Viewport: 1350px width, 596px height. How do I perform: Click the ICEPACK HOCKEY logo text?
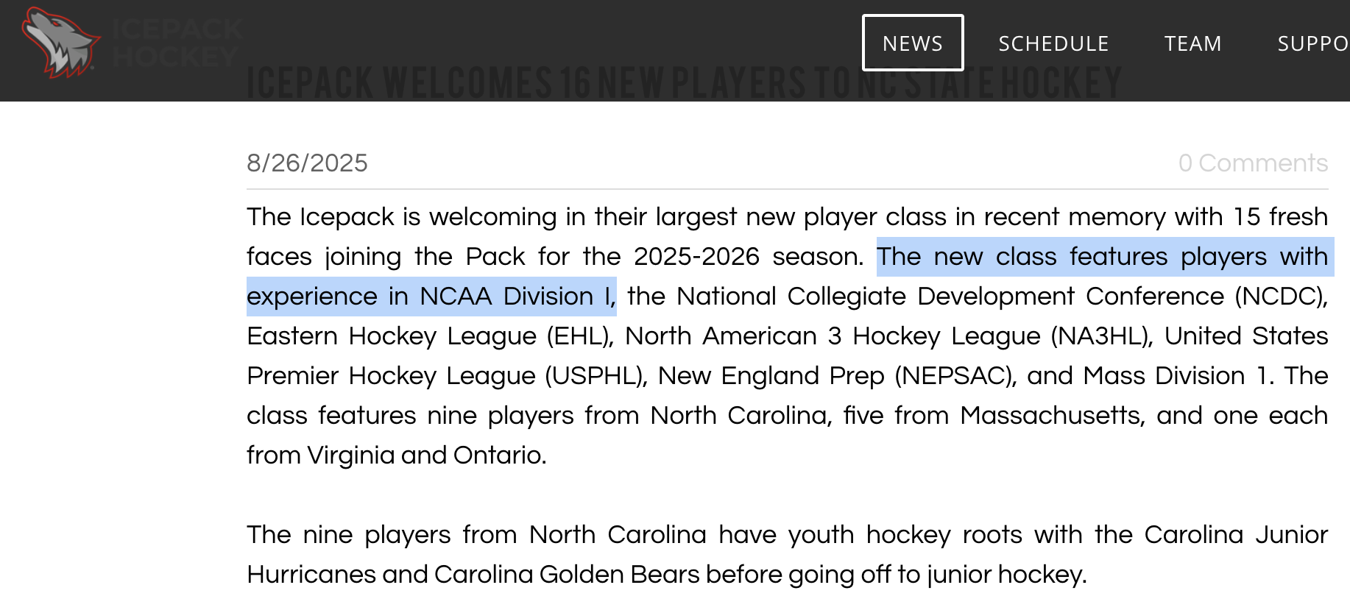coord(177,43)
